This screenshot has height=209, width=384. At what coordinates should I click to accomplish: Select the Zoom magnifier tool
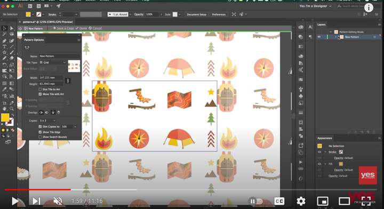(x=12, y=109)
